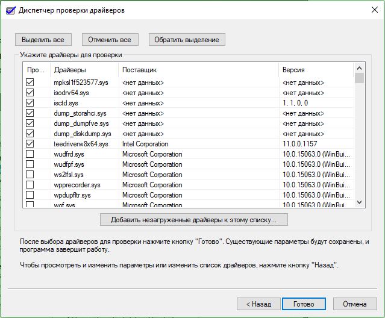The image size is (385, 318).
Task: Sort list by "Поставщик" column header
Action: [199, 70]
